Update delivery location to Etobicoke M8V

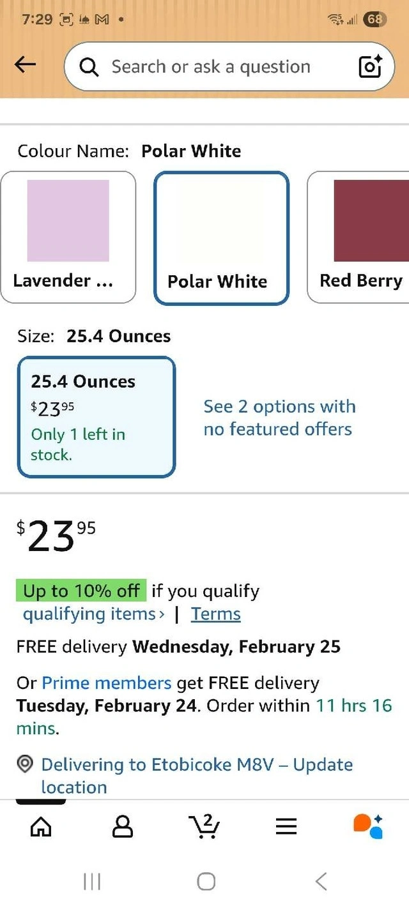coord(197,775)
